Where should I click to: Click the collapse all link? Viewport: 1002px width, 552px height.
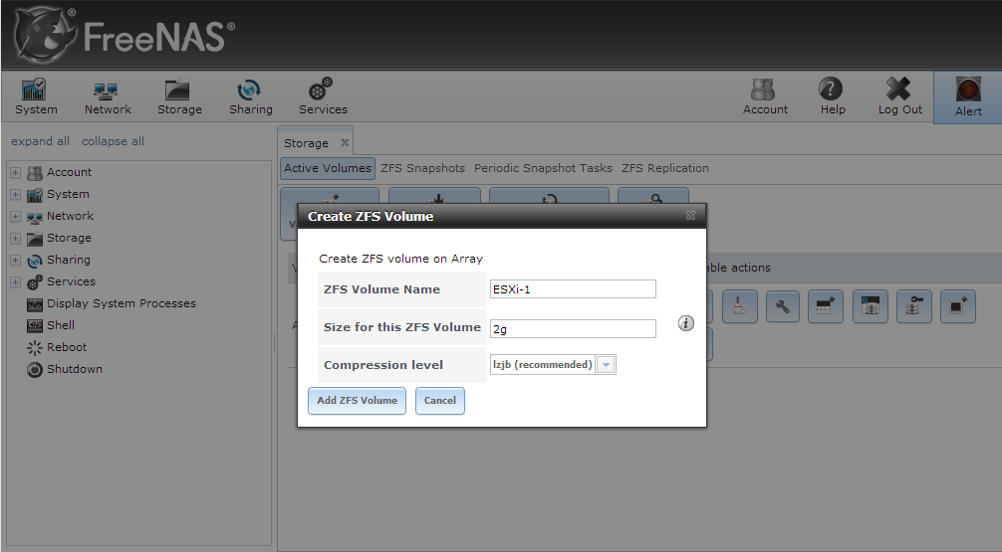(x=113, y=141)
